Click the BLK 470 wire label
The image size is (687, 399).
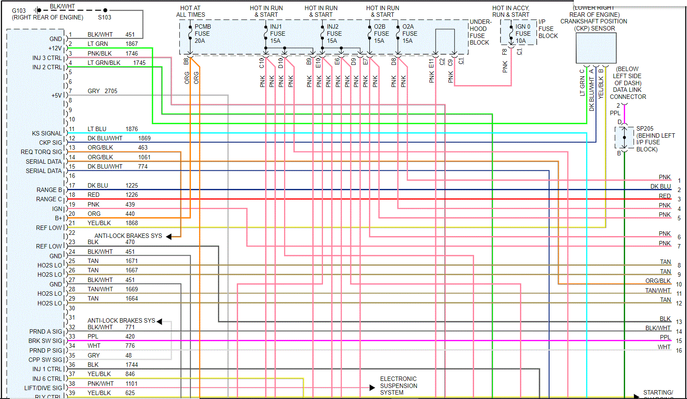point(111,242)
